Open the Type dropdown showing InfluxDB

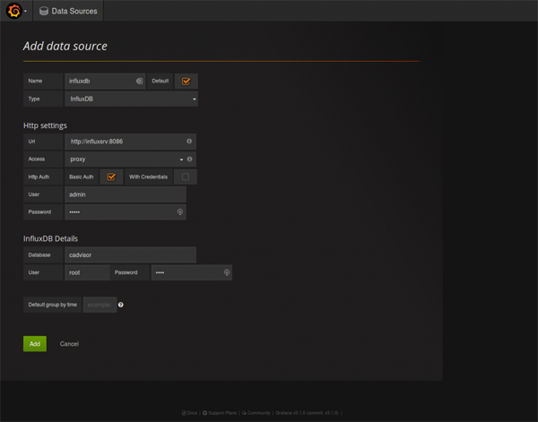(131, 99)
